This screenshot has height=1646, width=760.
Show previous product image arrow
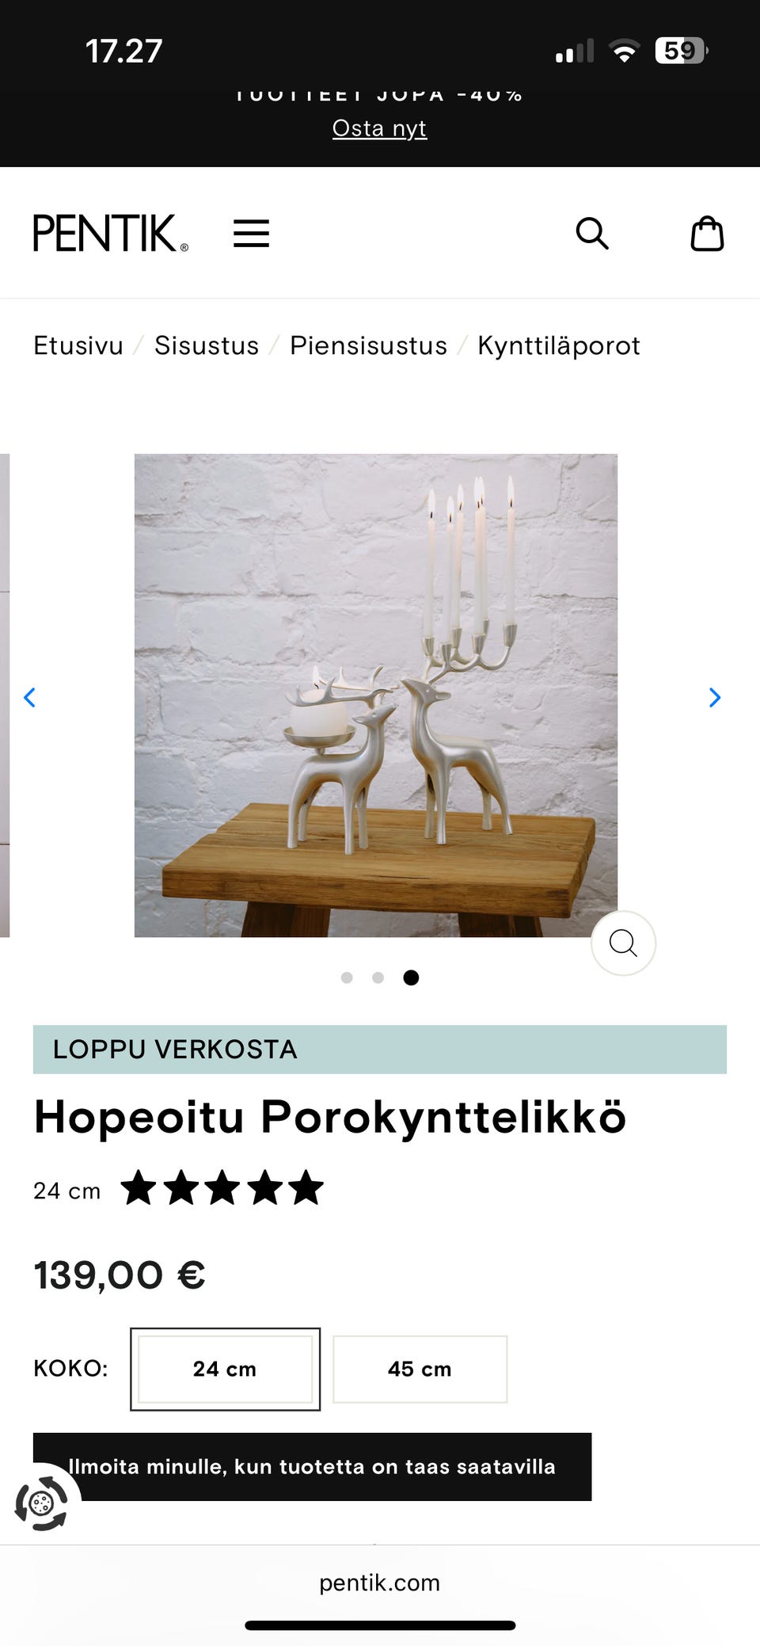29,697
